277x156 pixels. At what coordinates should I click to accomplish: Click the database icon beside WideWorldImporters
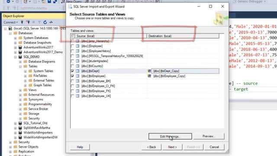20,133
